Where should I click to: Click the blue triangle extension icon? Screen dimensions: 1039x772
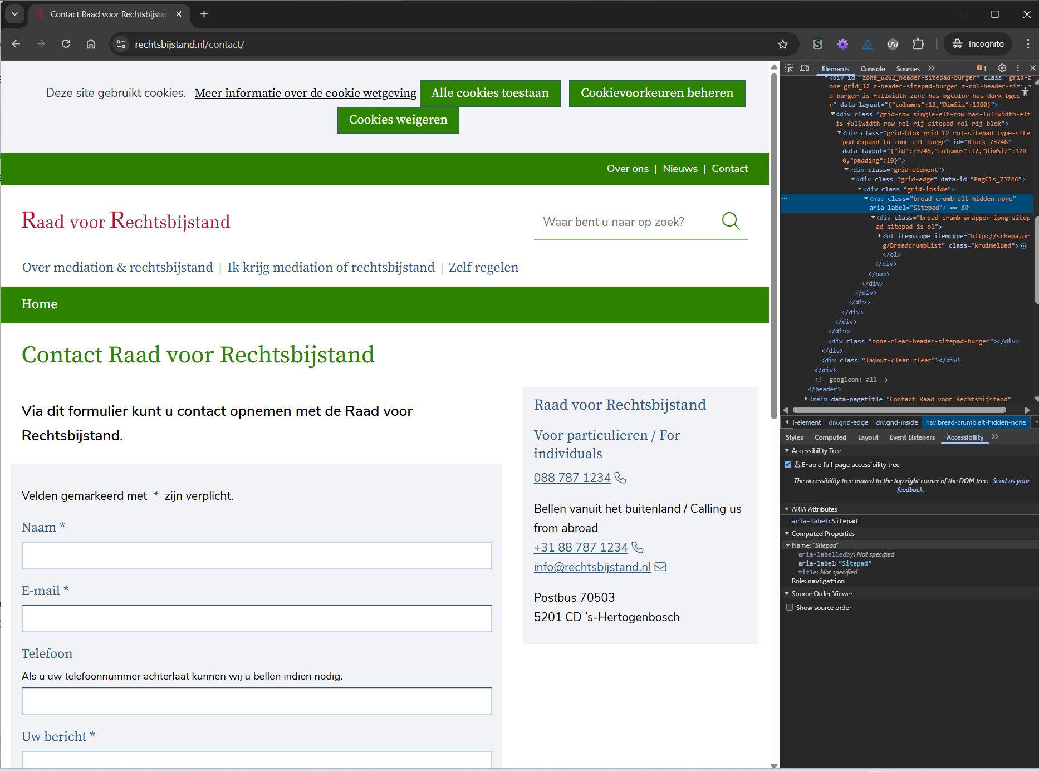868,44
